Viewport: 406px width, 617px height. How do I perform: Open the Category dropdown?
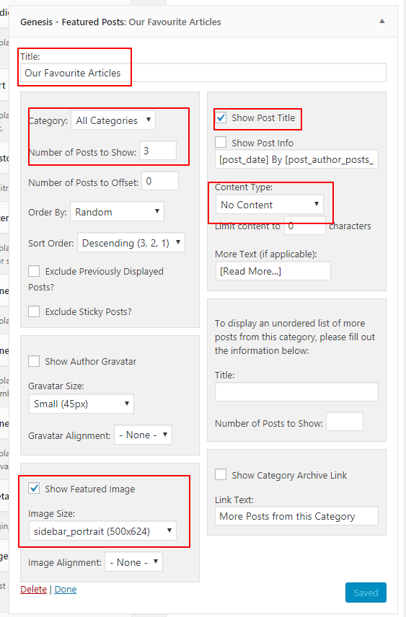[x=113, y=120]
